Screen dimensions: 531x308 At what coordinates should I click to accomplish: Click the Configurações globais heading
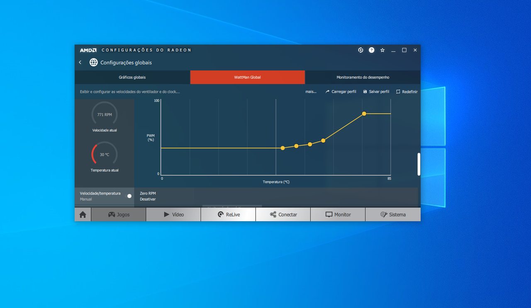tap(126, 63)
